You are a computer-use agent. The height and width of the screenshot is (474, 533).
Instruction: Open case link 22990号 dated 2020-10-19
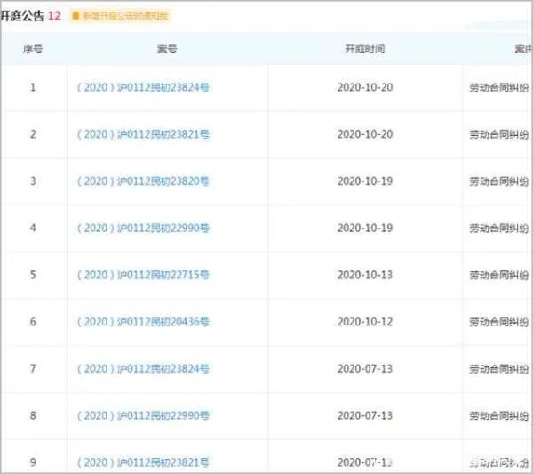click(143, 228)
